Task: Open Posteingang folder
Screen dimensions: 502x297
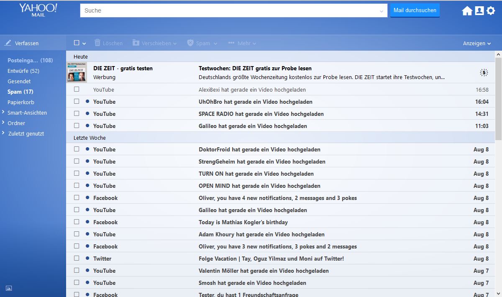Action: [x=30, y=60]
